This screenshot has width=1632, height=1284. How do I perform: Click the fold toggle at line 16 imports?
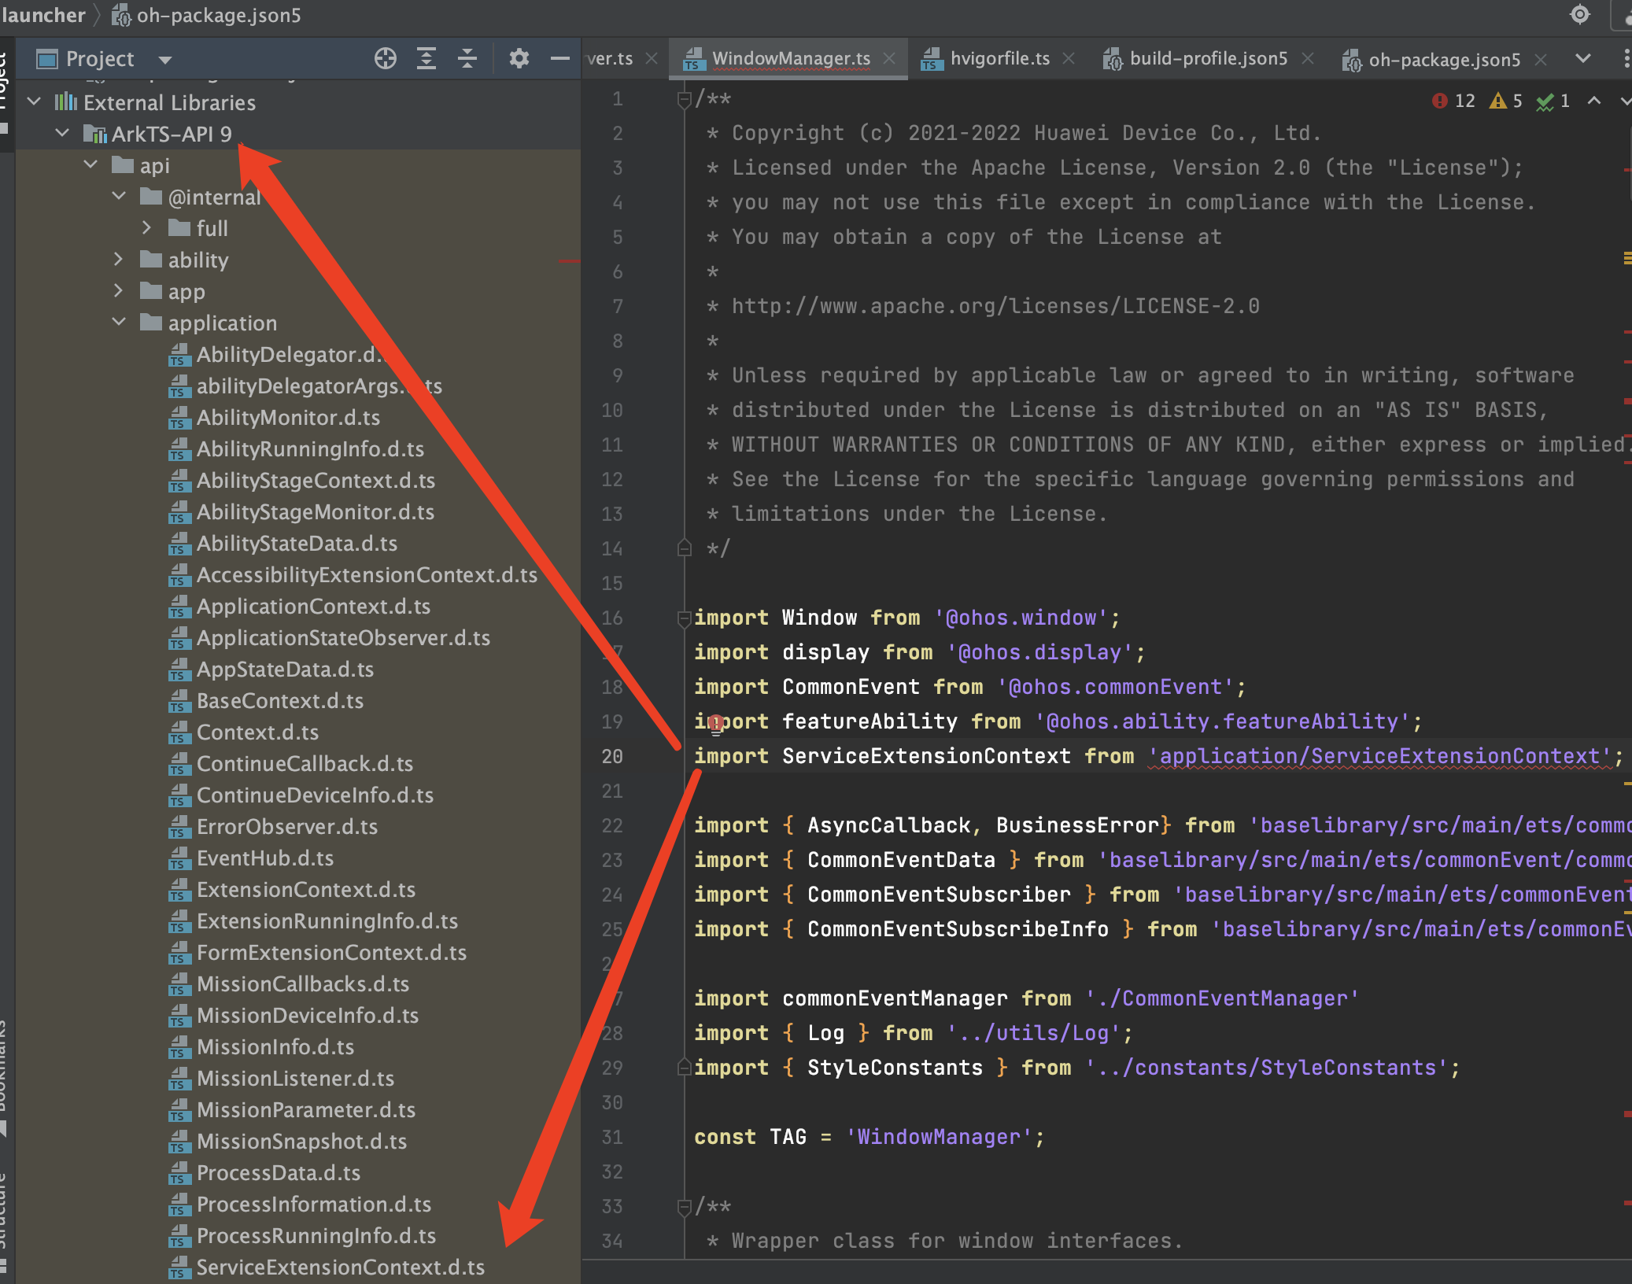(684, 618)
